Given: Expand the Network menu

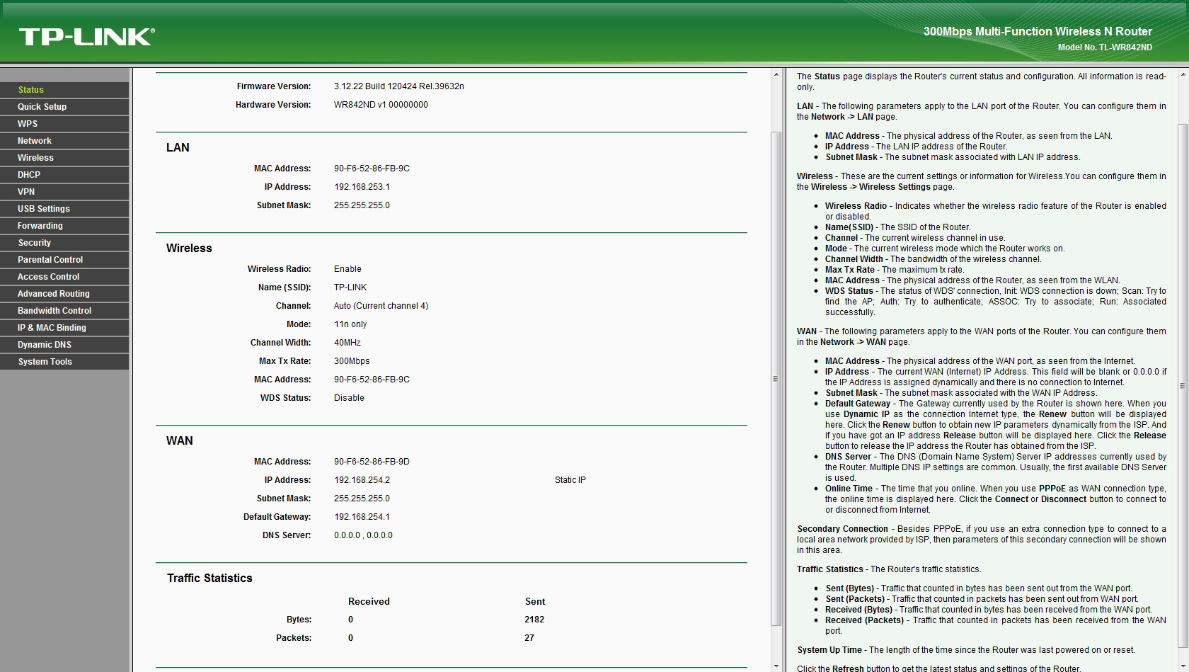Looking at the screenshot, I should [64, 141].
